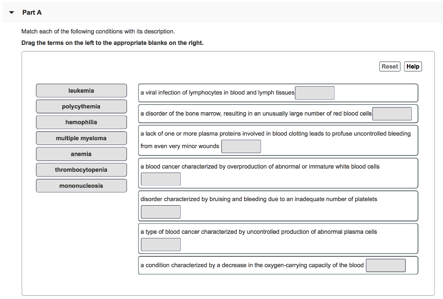Click the blank under immature white blood cells description

tap(161, 179)
